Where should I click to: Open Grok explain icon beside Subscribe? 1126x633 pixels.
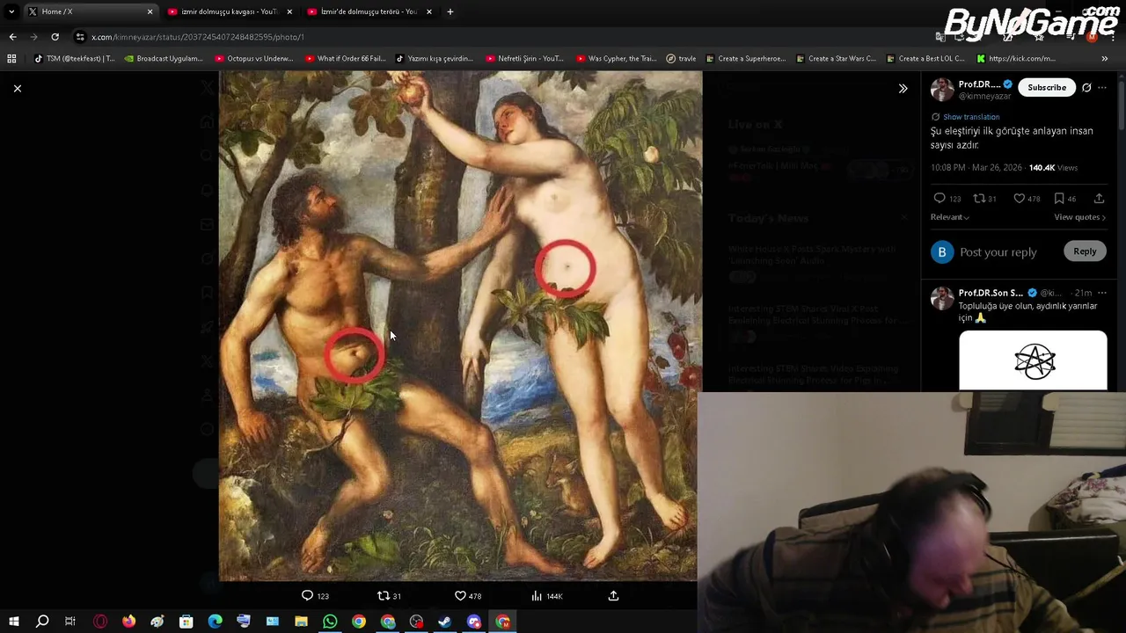[x=1086, y=88]
